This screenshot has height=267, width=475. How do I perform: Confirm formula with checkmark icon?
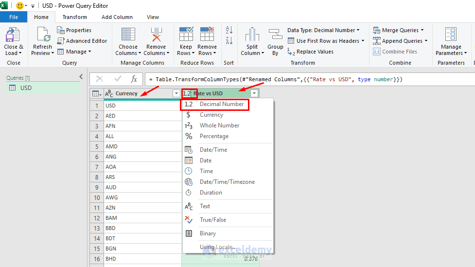[x=118, y=79]
